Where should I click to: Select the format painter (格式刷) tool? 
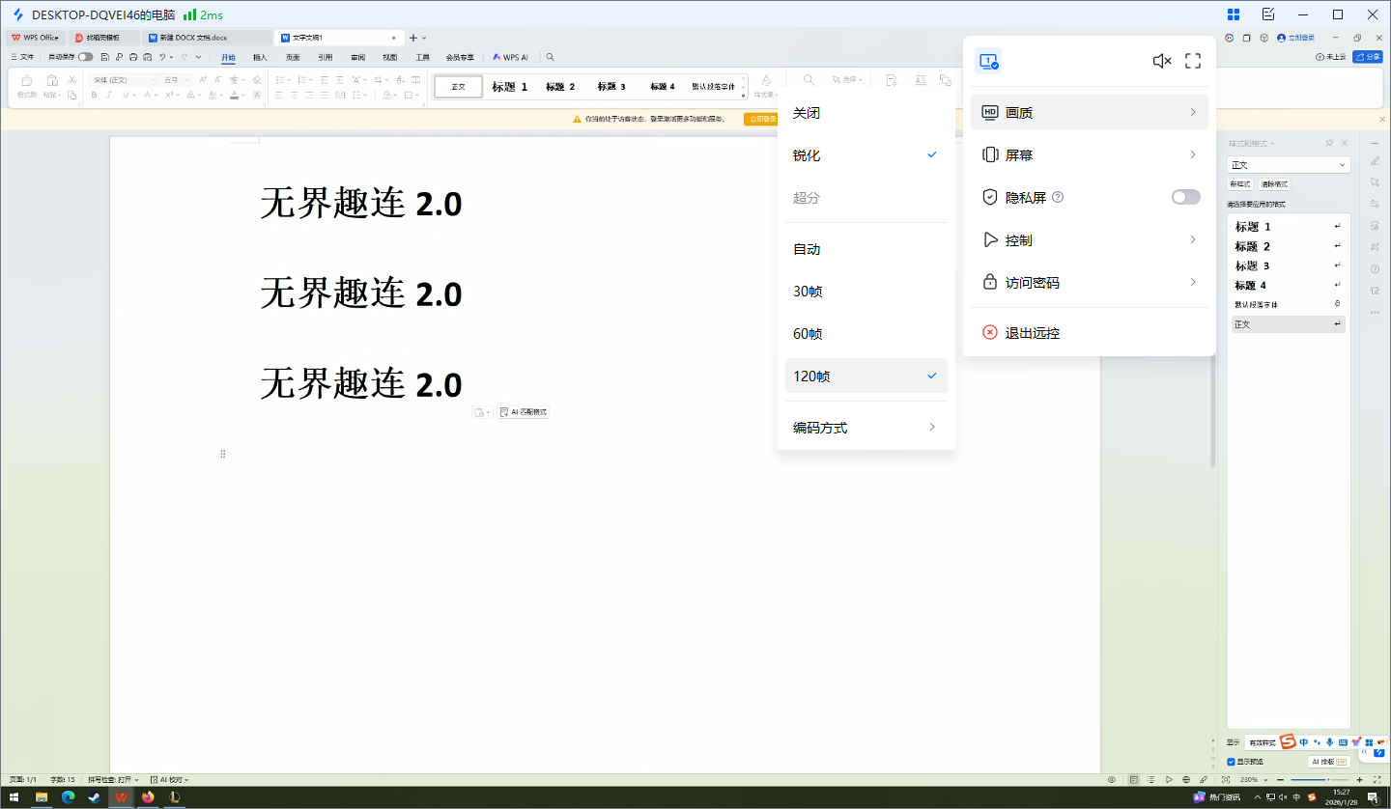26,81
